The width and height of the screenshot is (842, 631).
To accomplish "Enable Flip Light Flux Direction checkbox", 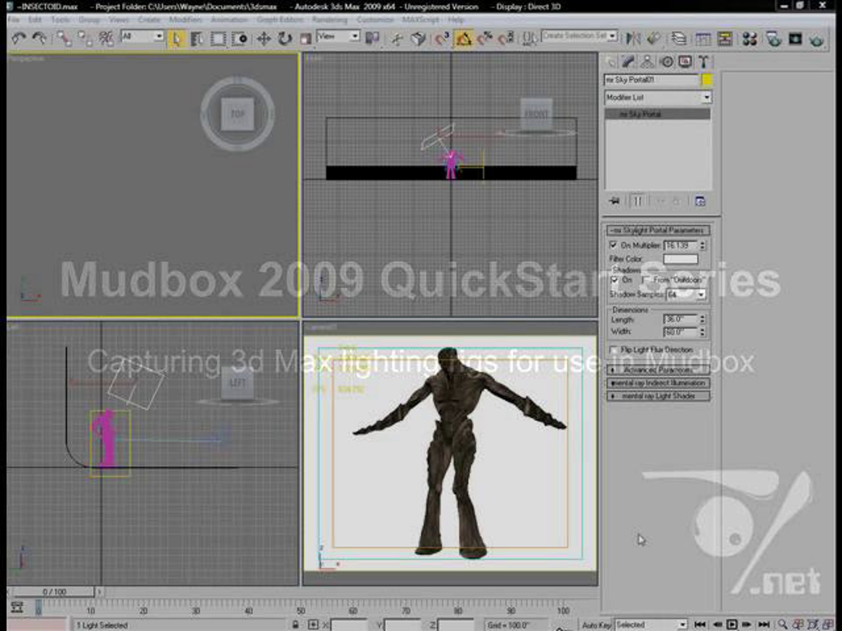I will coord(613,350).
